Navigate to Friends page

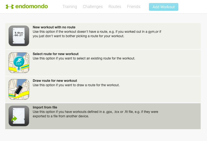click(x=134, y=7)
